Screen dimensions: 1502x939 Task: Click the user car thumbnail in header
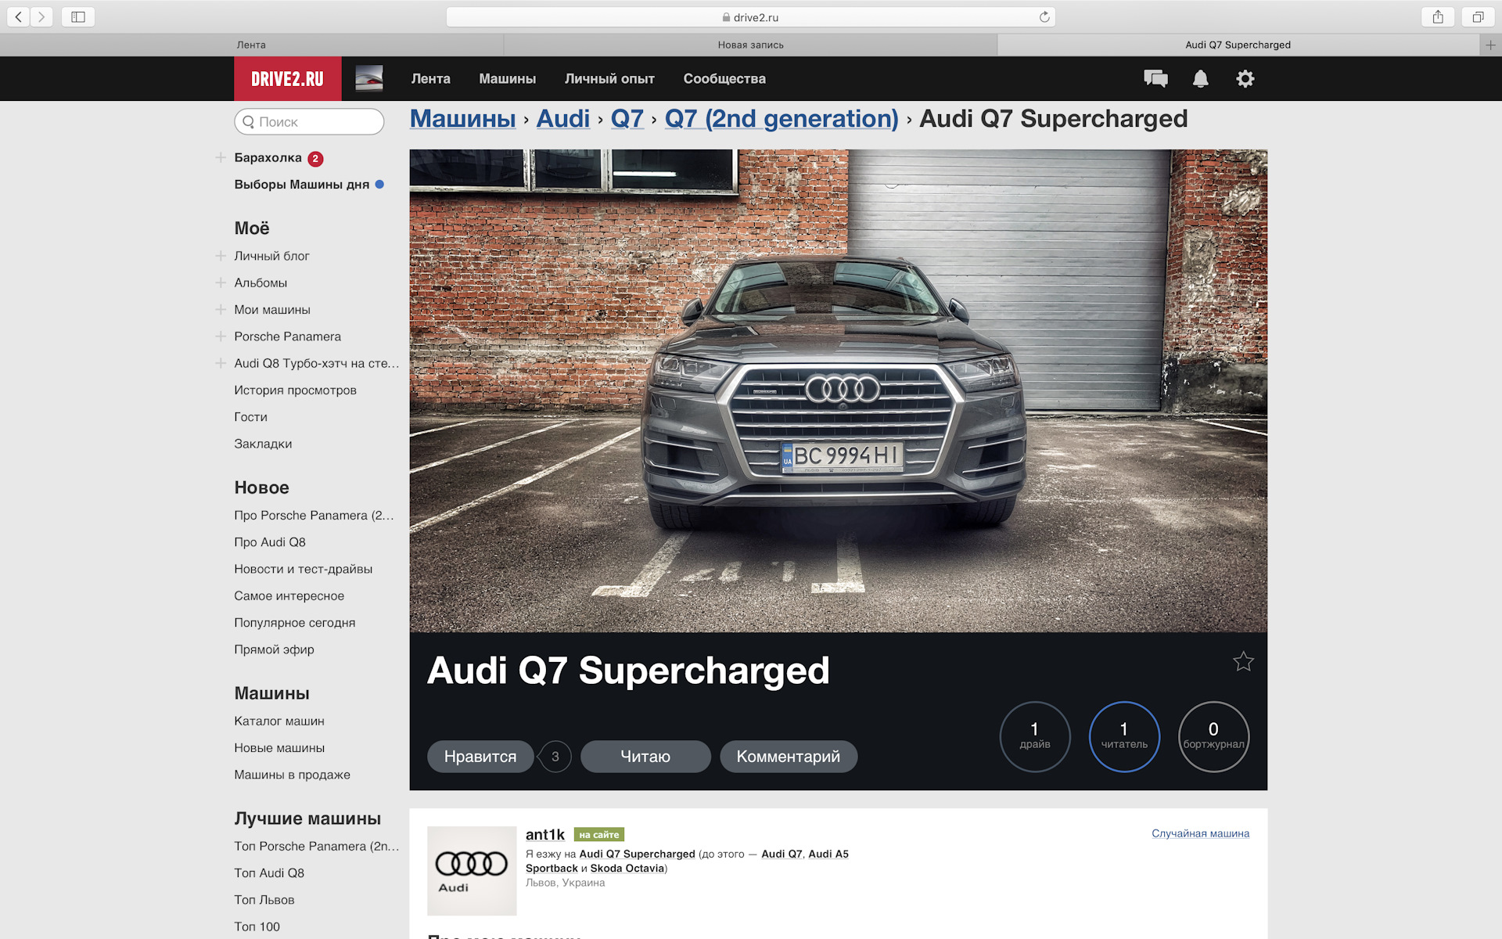[x=369, y=78]
